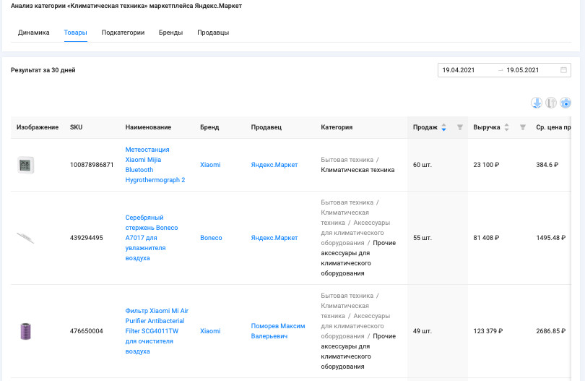Click the 123 379 ₽ revenue value
Viewport: 585px width, 381px height.
pyautogui.click(x=488, y=331)
